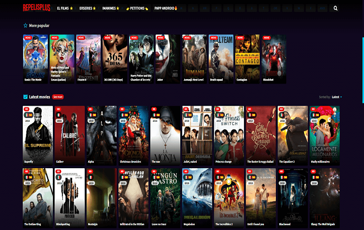
Task: Open the search magnifier icon
Action: click(x=335, y=8)
